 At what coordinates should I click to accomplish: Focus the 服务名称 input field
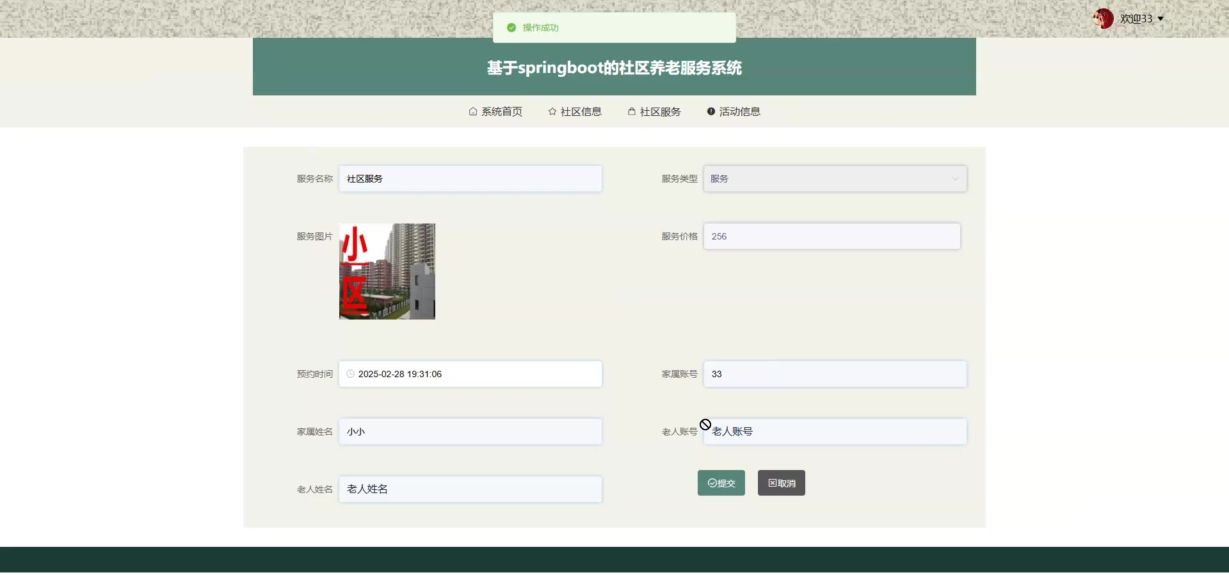coord(470,179)
